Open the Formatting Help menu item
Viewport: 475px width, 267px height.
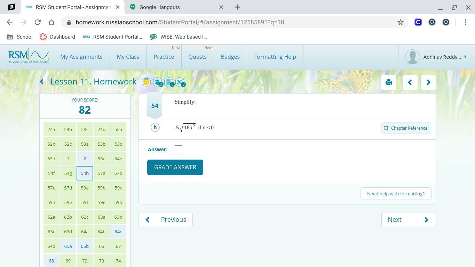point(275,57)
